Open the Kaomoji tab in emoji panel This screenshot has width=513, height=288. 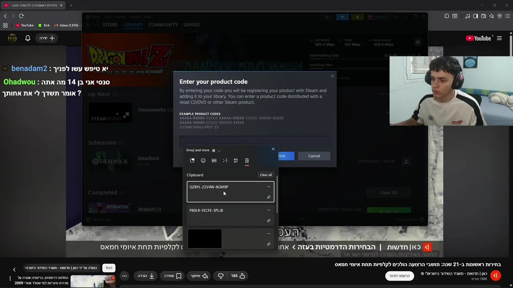(x=225, y=161)
